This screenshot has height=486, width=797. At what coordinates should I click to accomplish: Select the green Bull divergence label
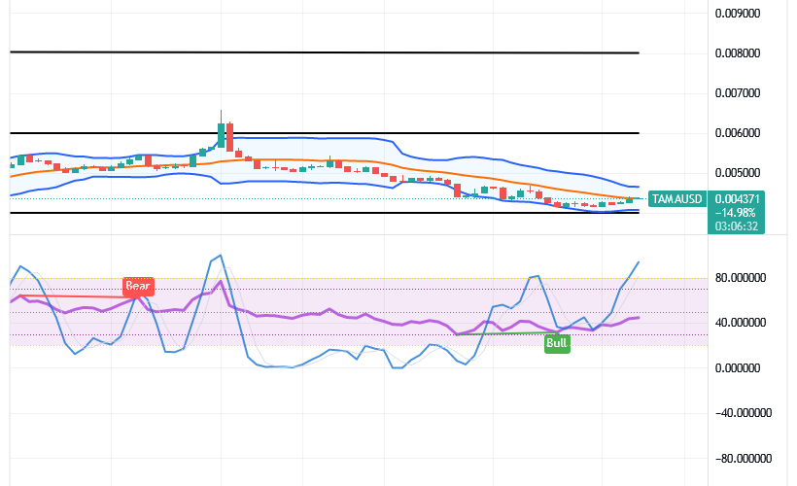(x=557, y=343)
